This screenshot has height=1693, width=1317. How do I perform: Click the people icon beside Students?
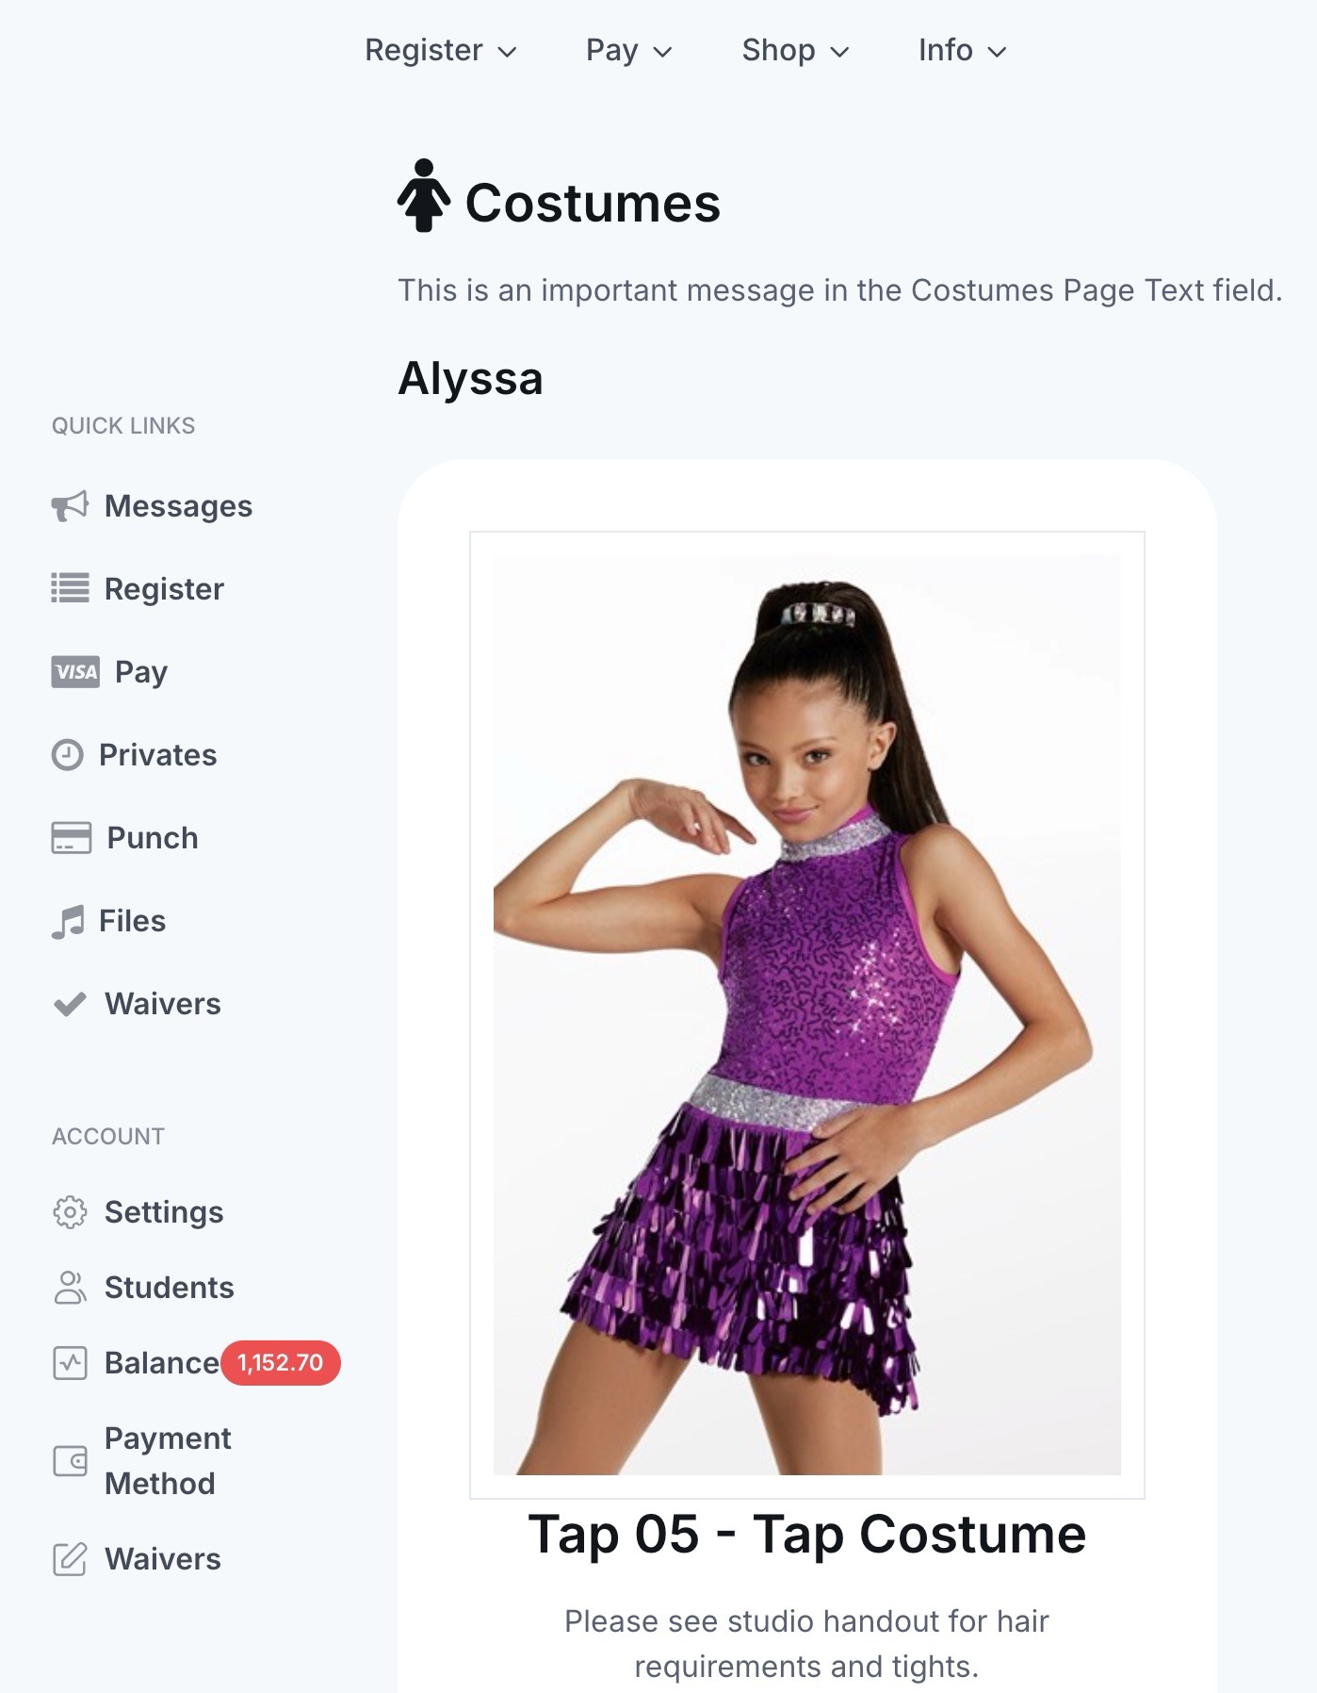click(x=70, y=1288)
